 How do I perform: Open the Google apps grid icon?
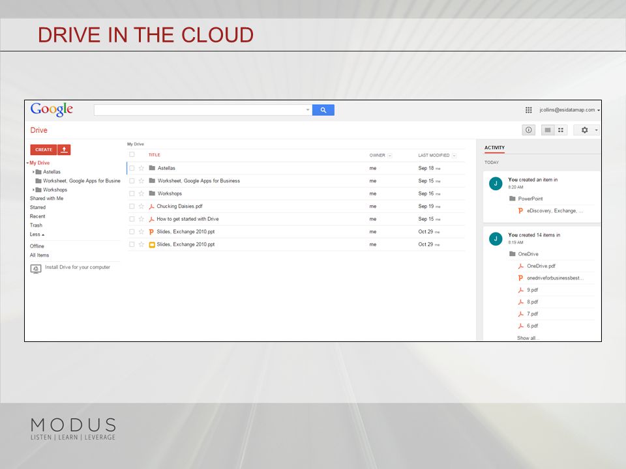pyautogui.click(x=529, y=110)
